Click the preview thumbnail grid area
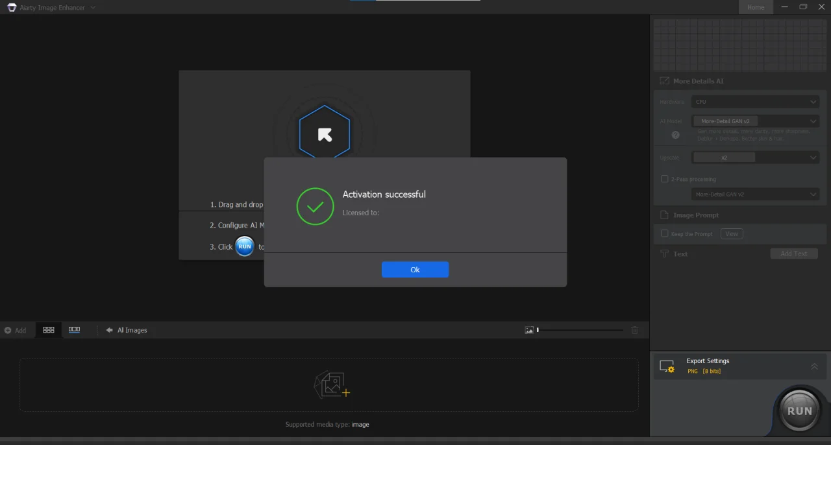This screenshot has height=498, width=831. 740,45
